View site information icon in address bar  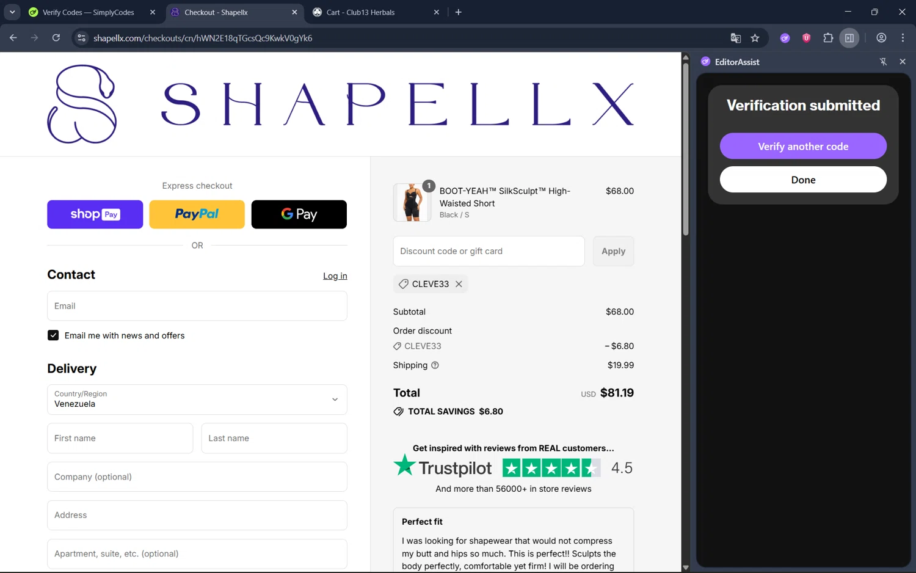coord(81,38)
